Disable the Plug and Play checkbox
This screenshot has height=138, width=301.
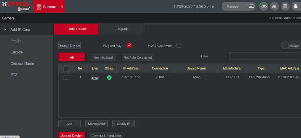[x=129, y=46]
